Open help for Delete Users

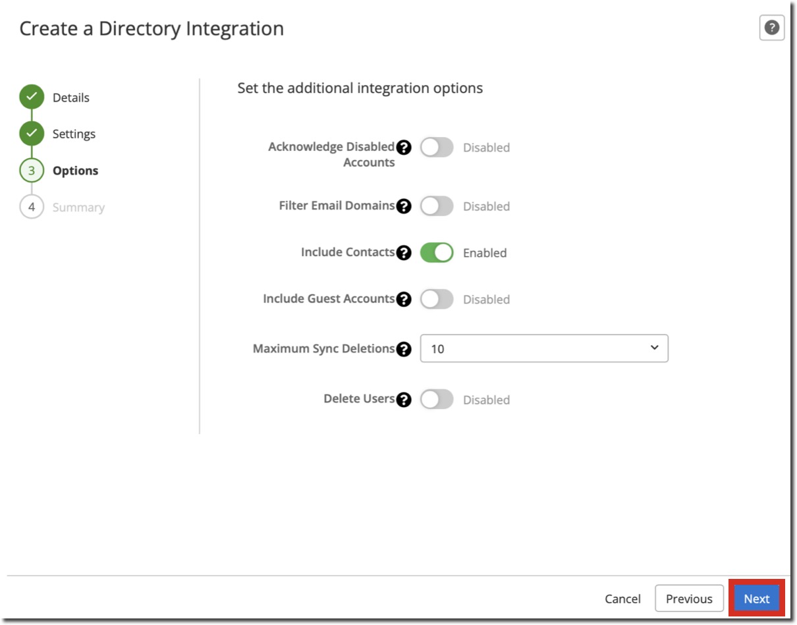coord(404,399)
